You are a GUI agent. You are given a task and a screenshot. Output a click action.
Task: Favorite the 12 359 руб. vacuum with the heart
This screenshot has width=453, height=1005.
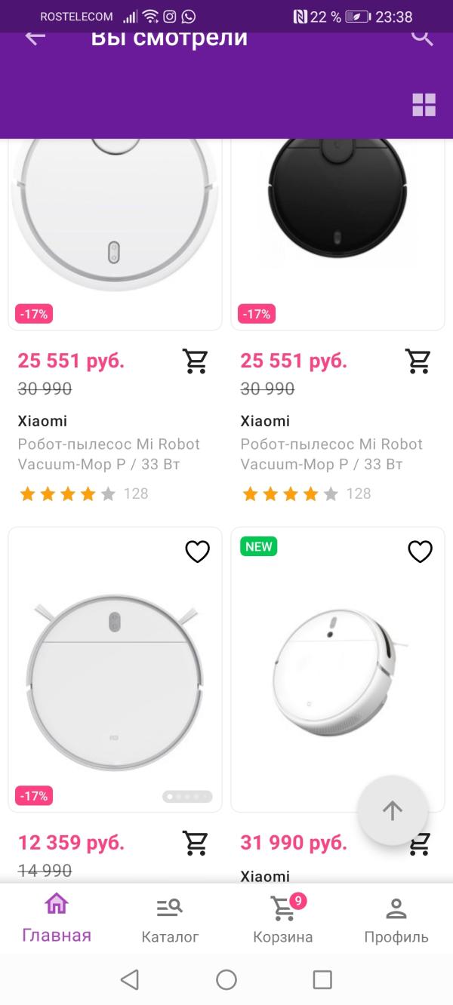coord(197,552)
